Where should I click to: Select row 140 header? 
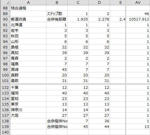(x=5, y=132)
